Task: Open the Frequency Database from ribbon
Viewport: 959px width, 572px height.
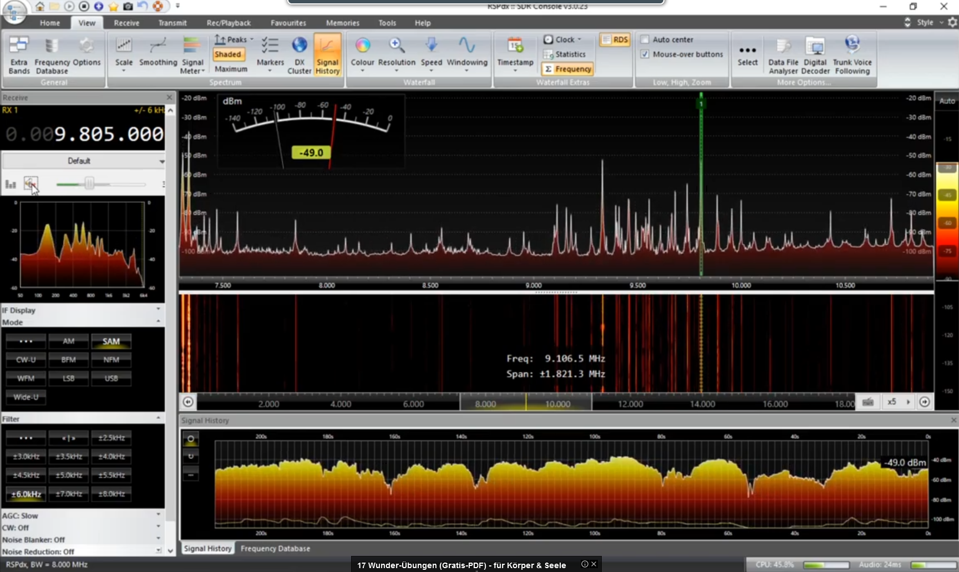Action: (x=52, y=55)
